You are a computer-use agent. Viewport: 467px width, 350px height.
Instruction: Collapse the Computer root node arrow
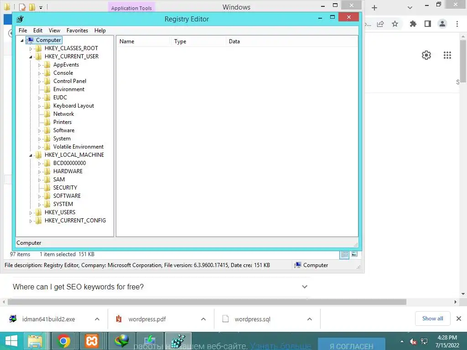tap(22, 41)
